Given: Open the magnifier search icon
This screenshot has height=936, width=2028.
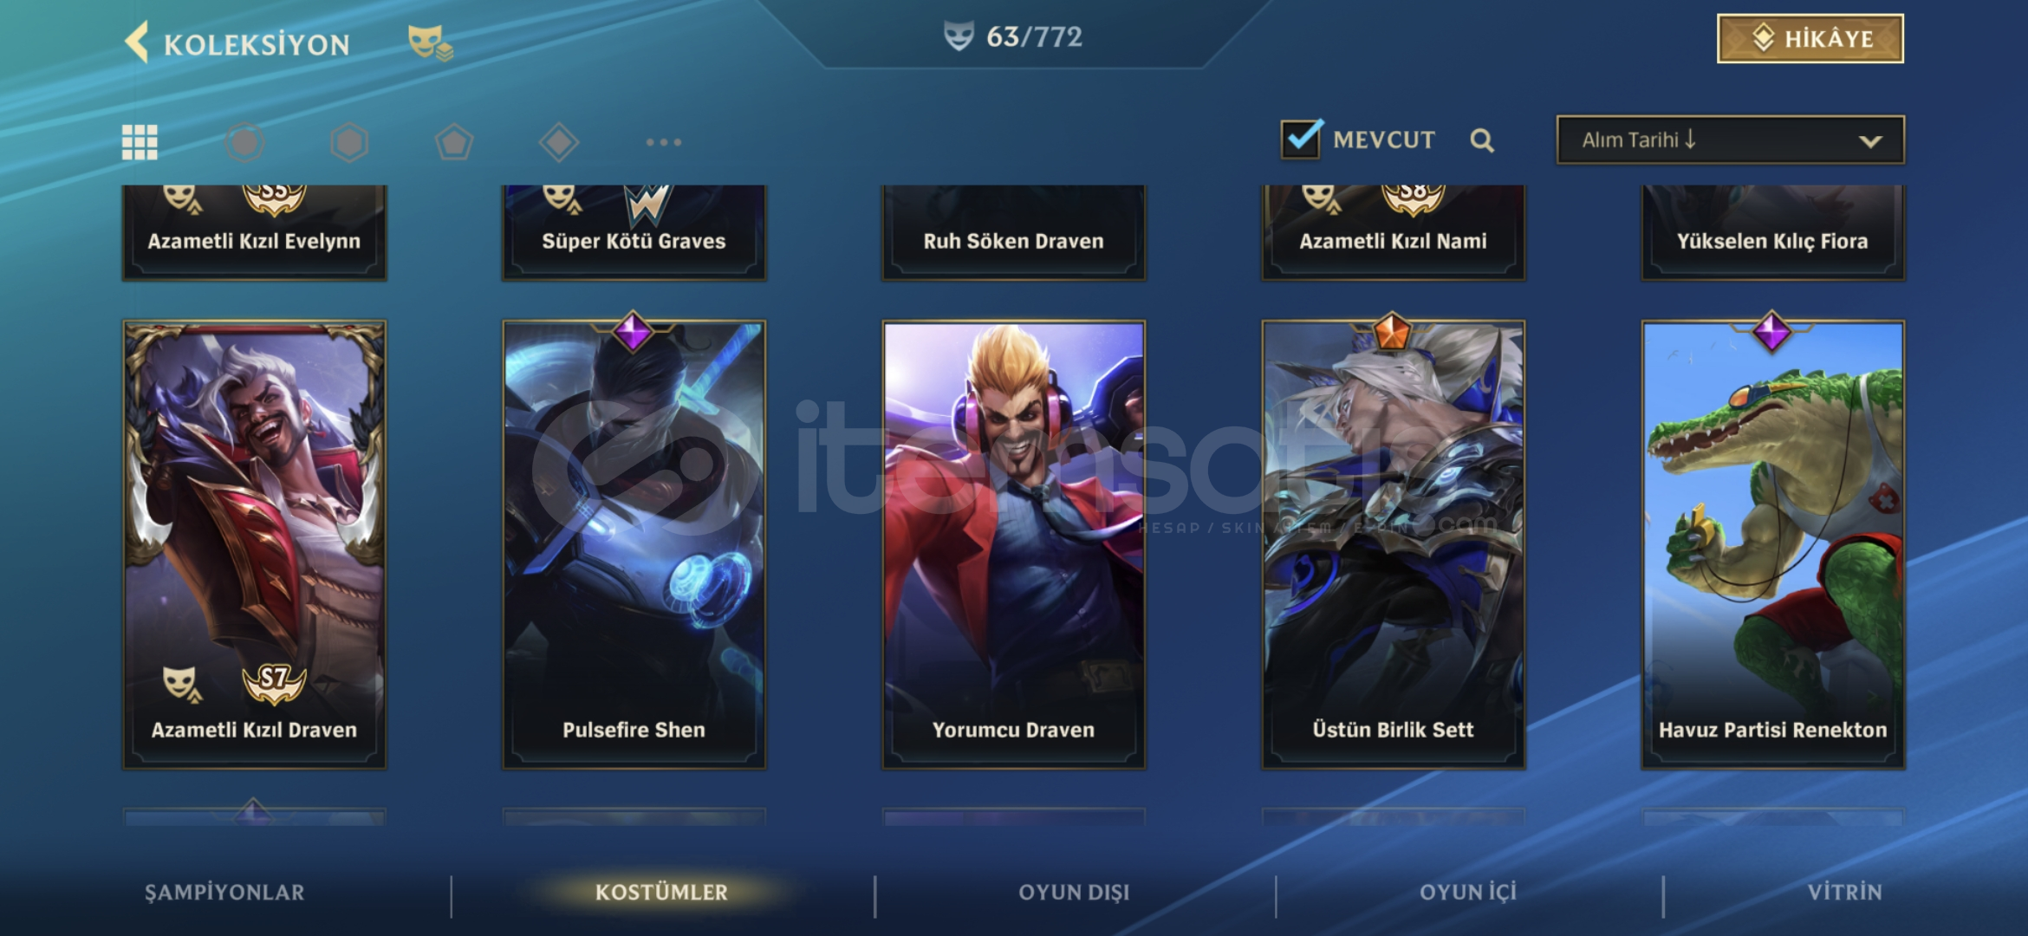Looking at the screenshot, I should pyautogui.click(x=1482, y=140).
